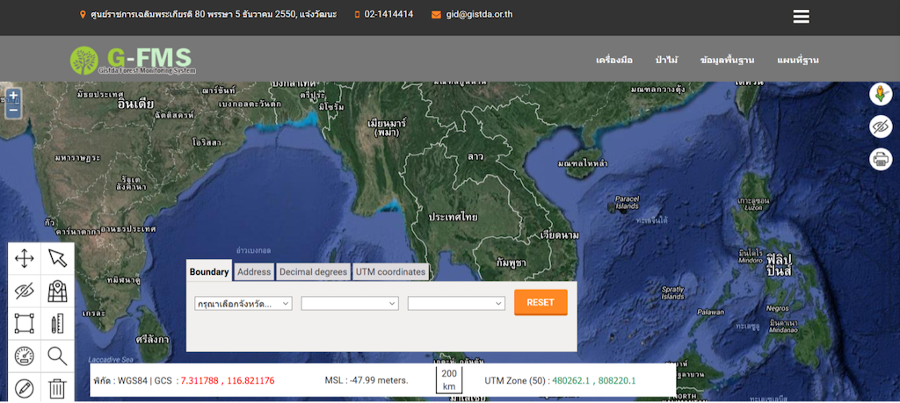Open the speedometer gauge tool

[25, 356]
